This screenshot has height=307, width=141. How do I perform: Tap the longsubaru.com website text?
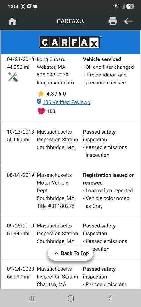[55, 83]
